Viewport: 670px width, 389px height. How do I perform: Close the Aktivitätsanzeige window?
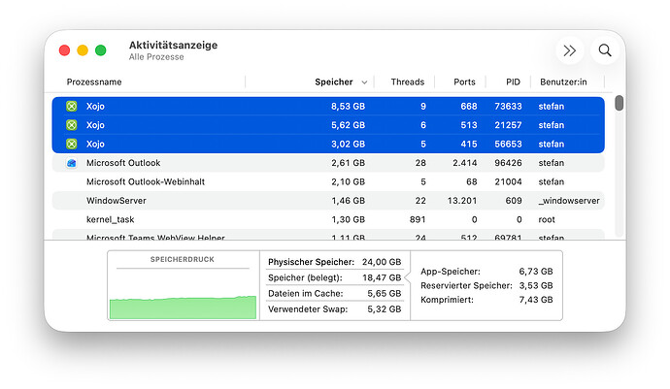pyautogui.click(x=64, y=50)
